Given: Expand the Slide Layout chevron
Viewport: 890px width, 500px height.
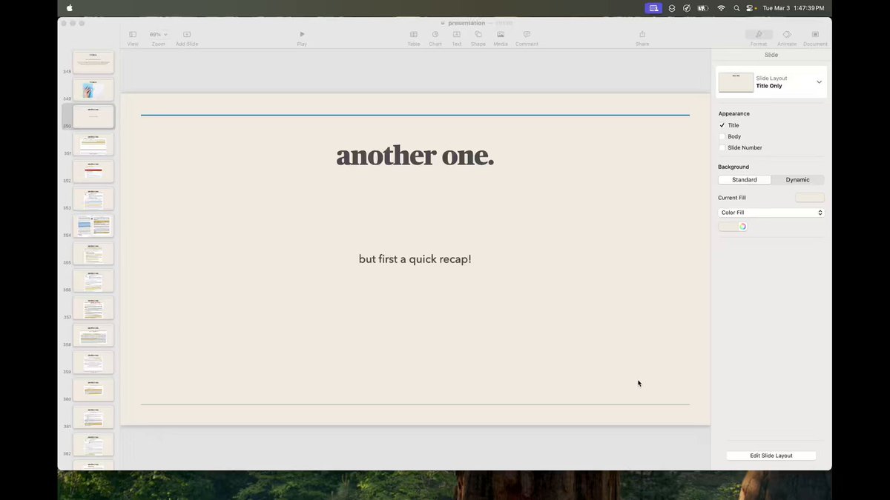Looking at the screenshot, I should [x=819, y=82].
